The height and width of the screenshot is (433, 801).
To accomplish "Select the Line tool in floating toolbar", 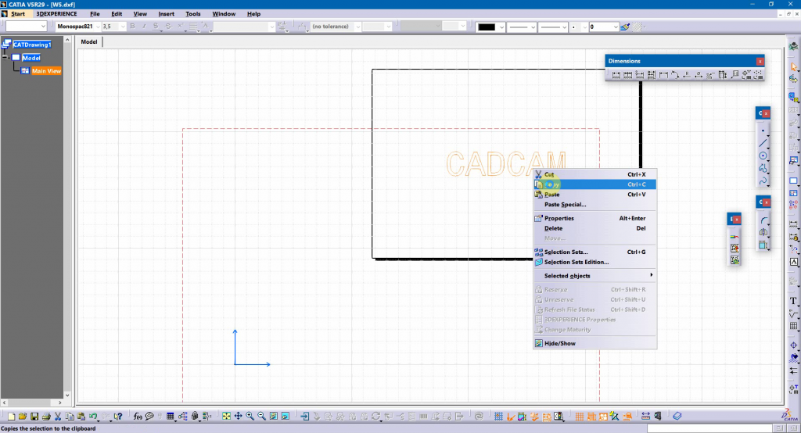I will click(x=763, y=143).
